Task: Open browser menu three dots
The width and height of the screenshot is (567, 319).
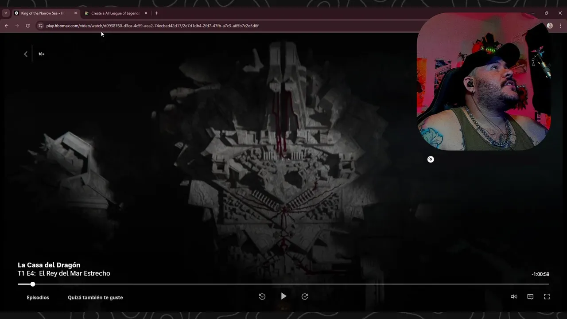Action: point(560,26)
